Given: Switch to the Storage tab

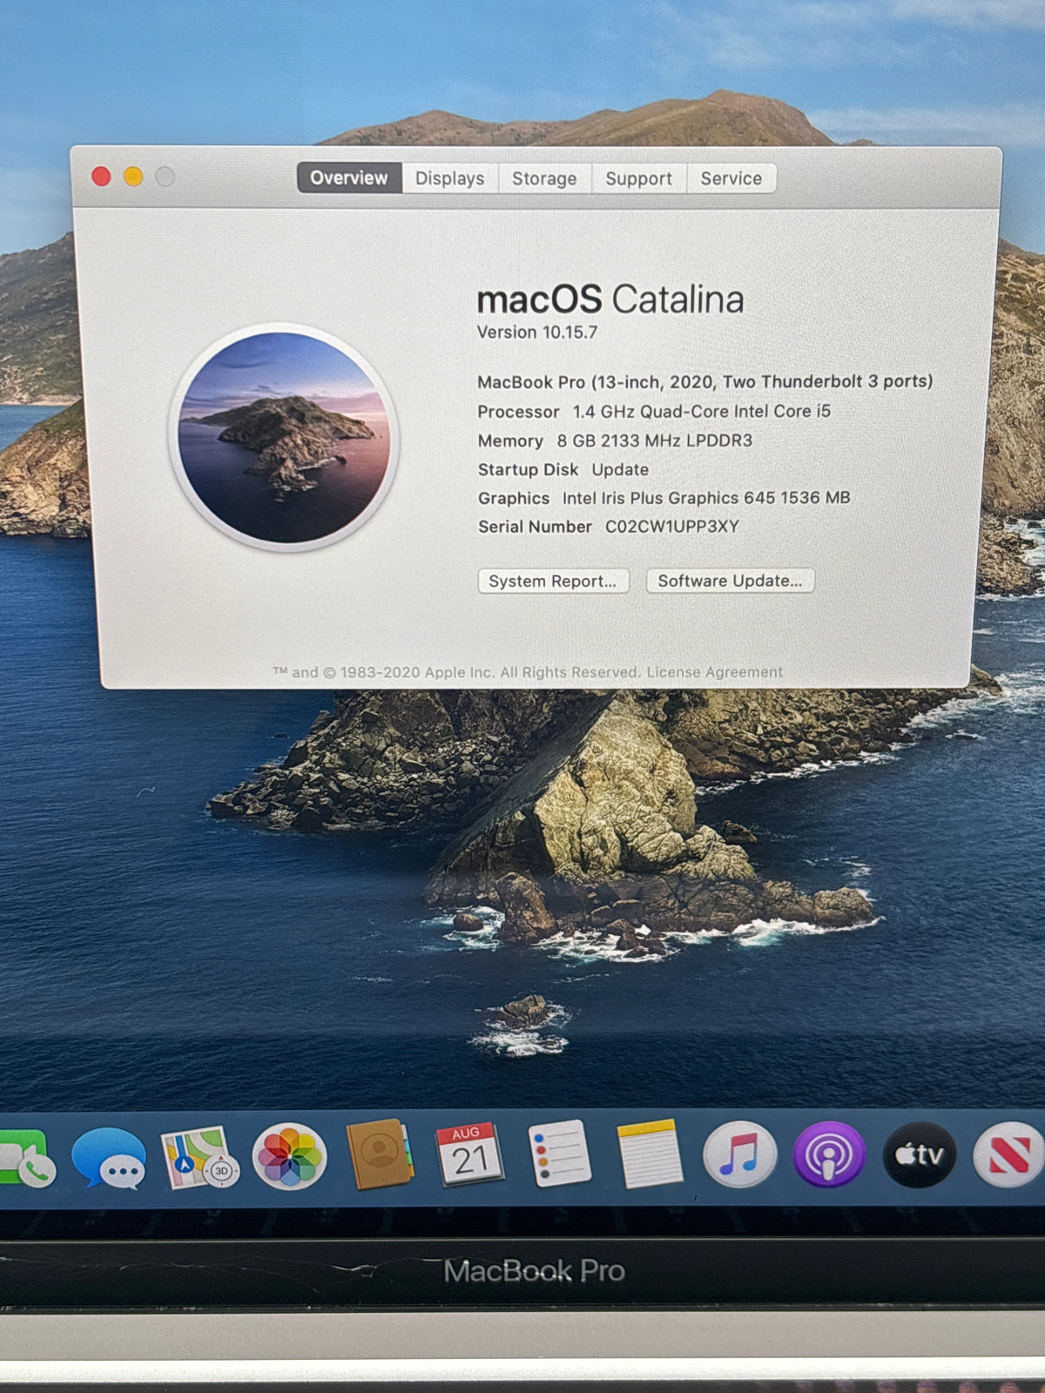Looking at the screenshot, I should 544,178.
